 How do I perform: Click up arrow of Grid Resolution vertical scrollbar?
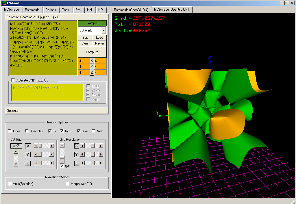[62, 146]
